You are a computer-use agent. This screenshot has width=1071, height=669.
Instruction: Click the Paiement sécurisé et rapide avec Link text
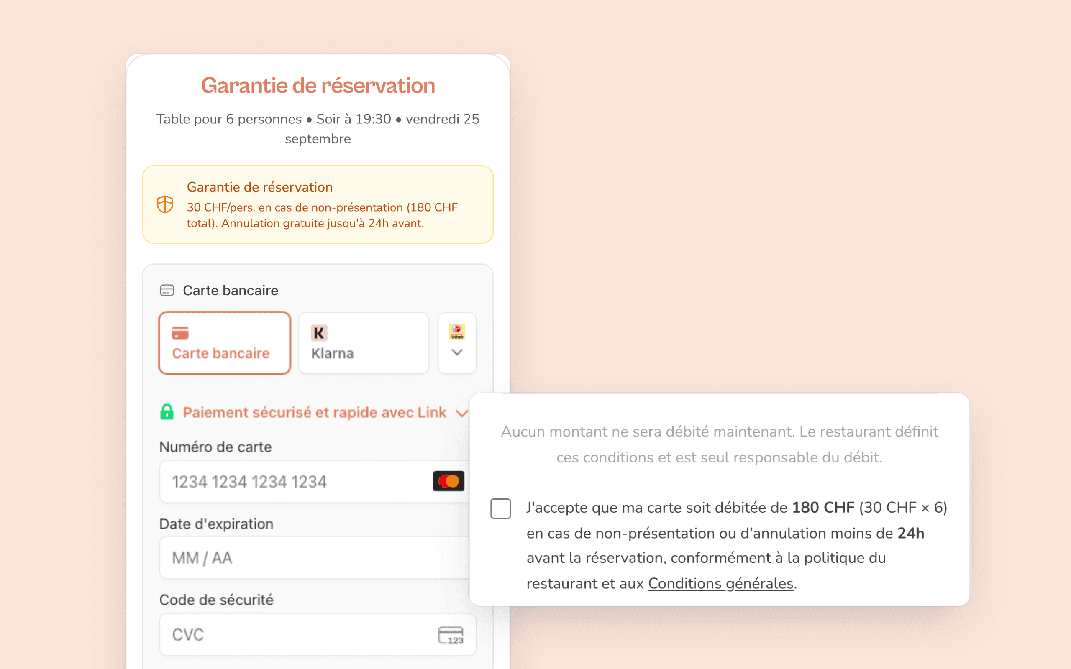314,412
